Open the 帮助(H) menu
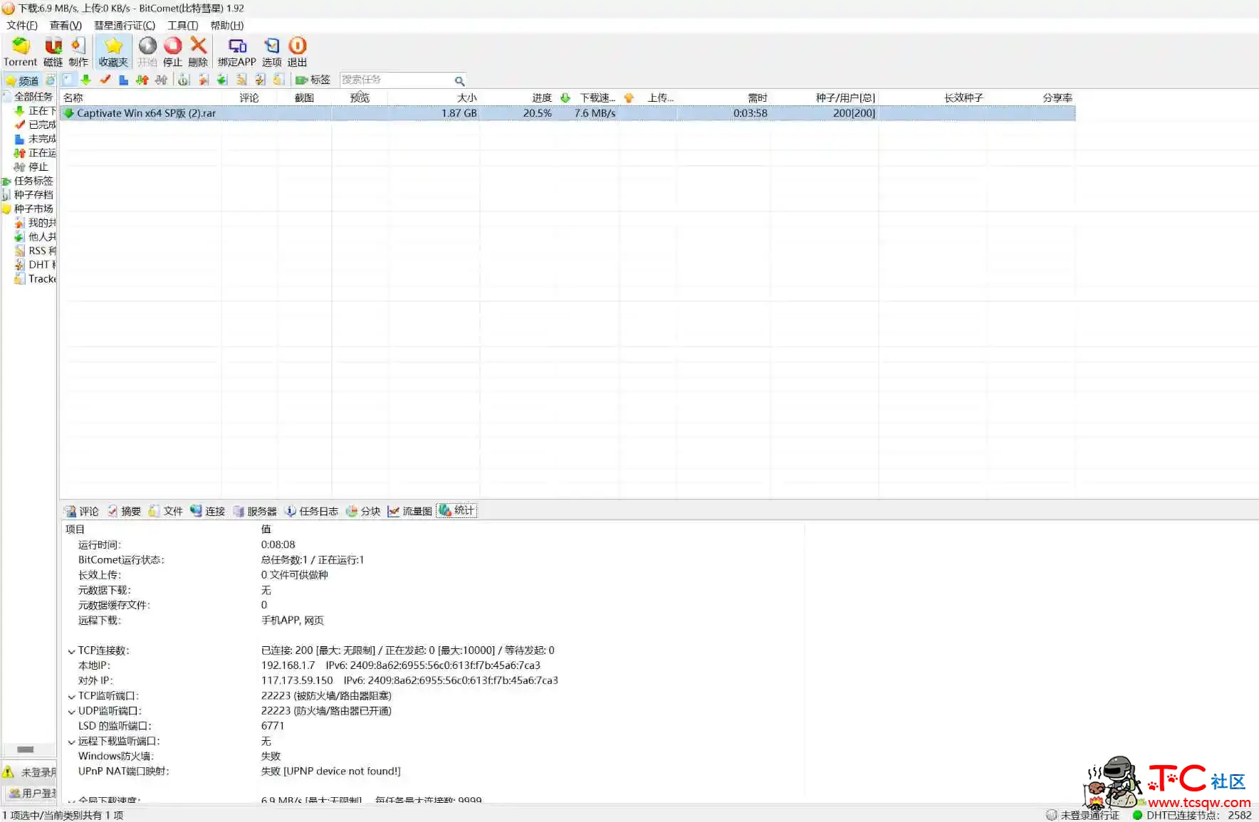Viewport: 1259px width, 822px height. coord(227,26)
